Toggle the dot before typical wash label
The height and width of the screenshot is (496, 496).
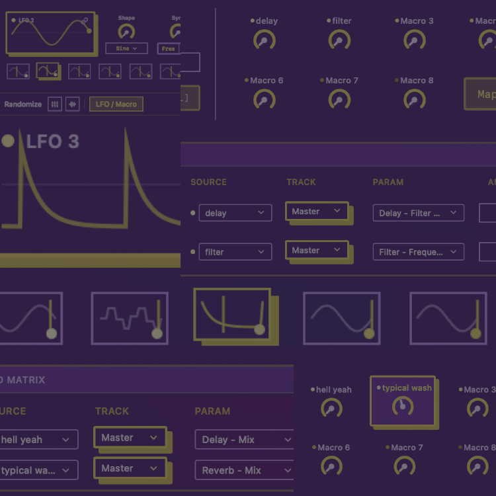pos(379,388)
